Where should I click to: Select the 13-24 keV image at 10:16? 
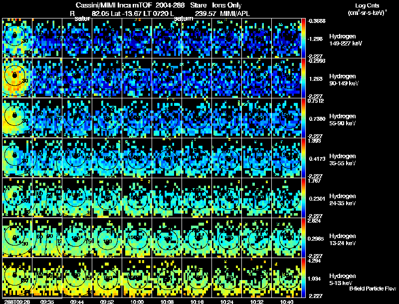click(x=197, y=238)
